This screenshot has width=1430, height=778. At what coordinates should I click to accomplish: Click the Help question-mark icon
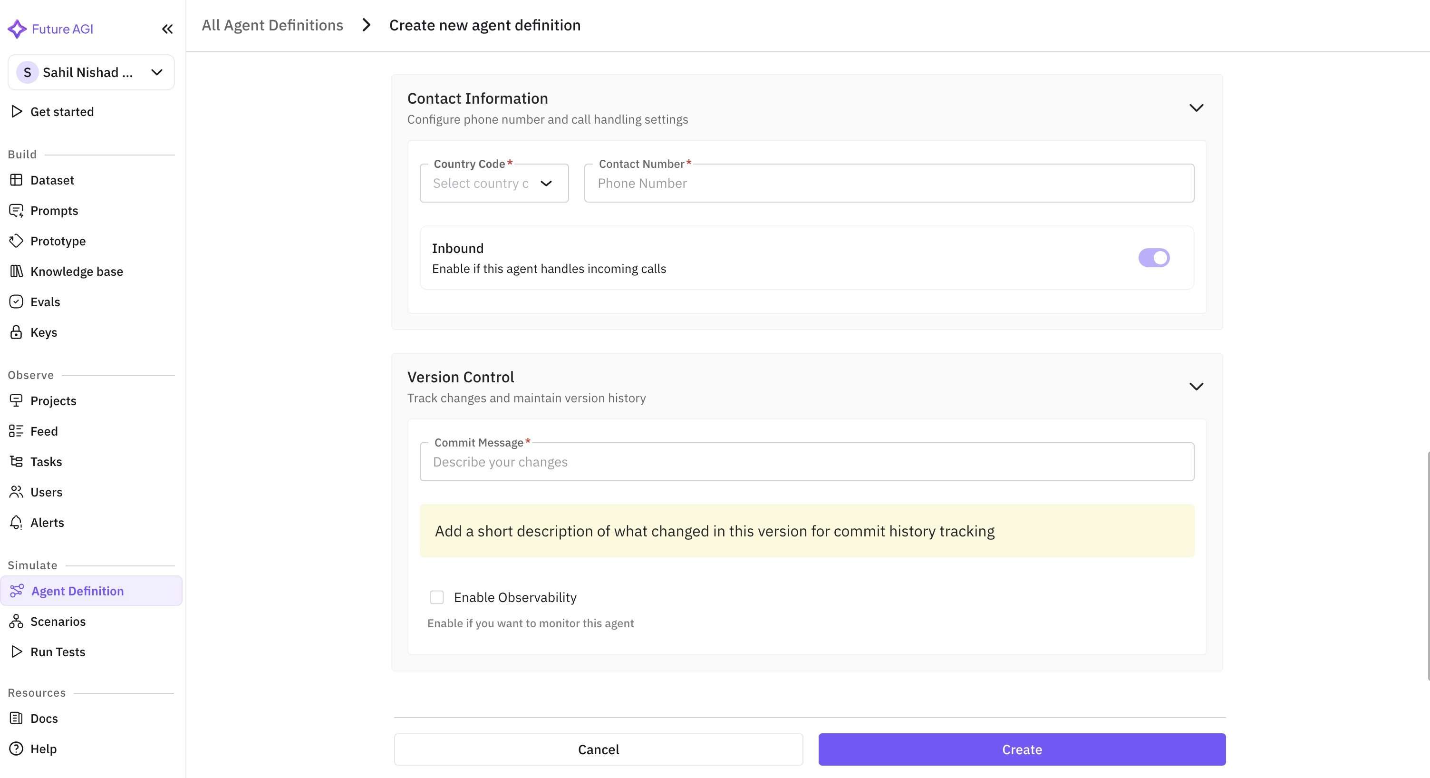16,749
